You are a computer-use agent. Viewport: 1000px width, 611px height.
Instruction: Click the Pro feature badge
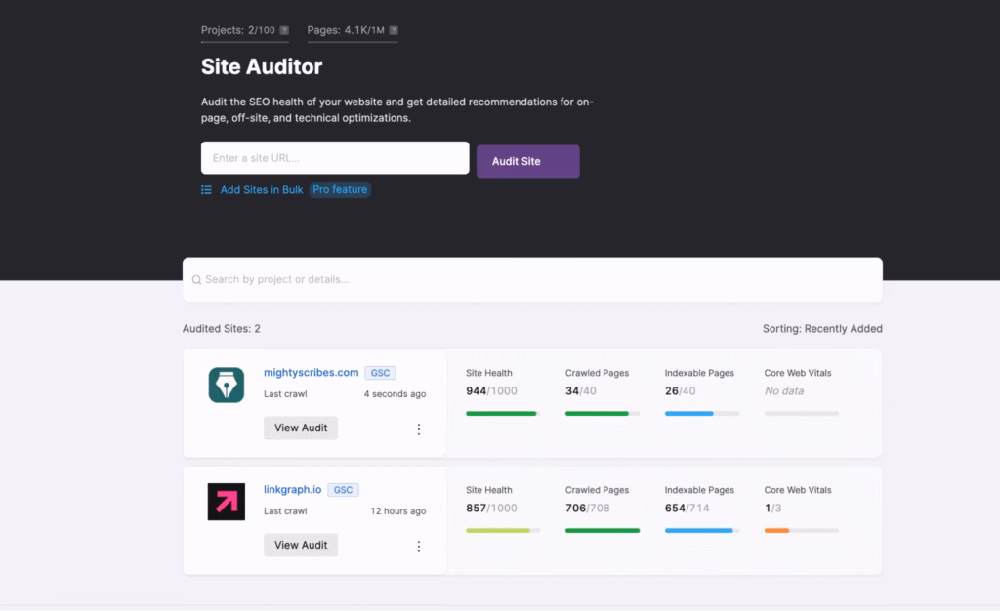click(340, 189)
